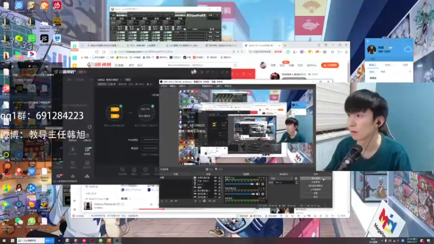Hide the first source in OBS list
The height and width of the screenshot is (244, 434).
click(x=215, y=178)
